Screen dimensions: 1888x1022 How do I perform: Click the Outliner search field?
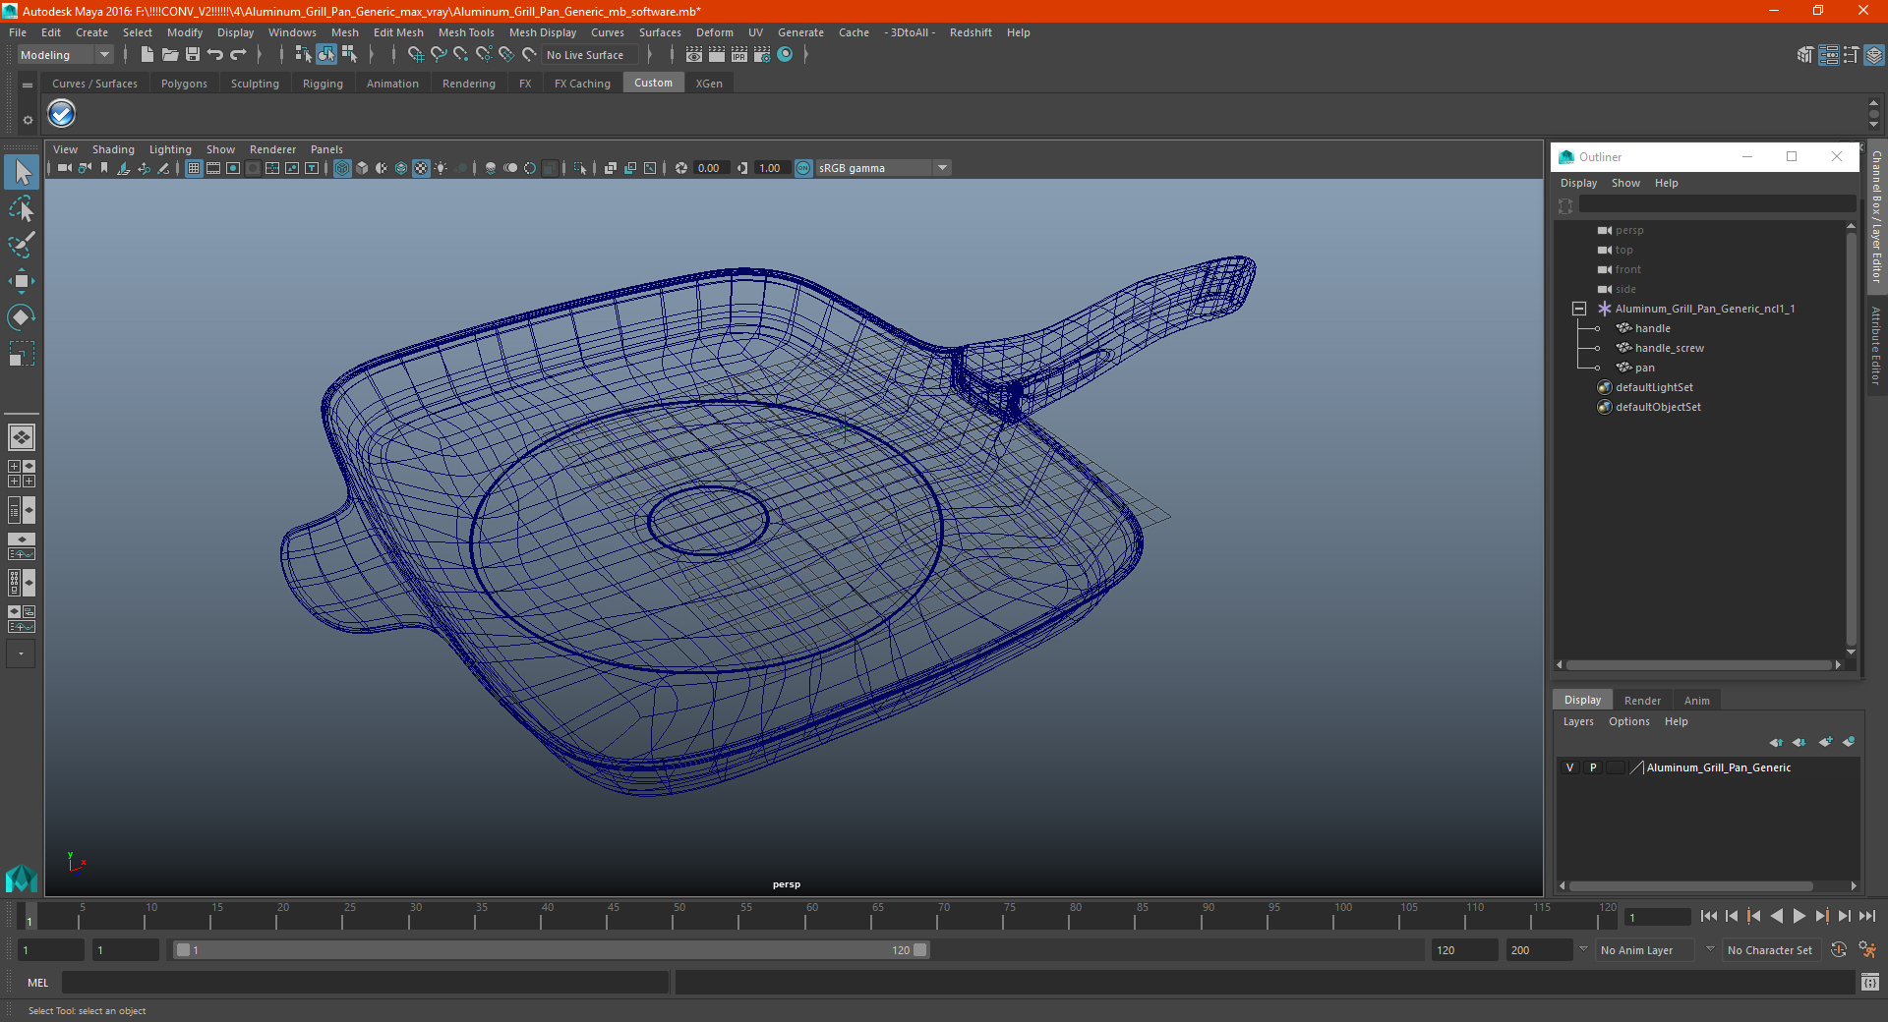pos(1717,204)
